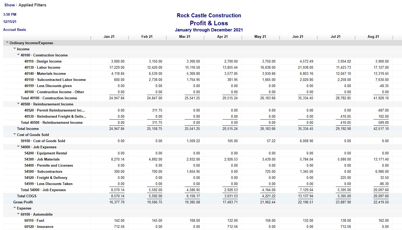The height and width of the screenshot is (230, 402).
Task: Collapse 40100 Construction Income triangle
Action: click(x=18, y=55)
